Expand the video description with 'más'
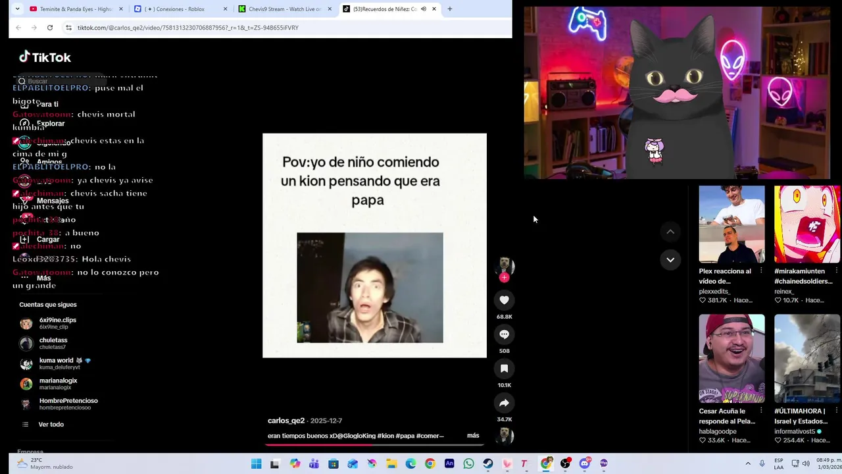 [x=473, y=436]
